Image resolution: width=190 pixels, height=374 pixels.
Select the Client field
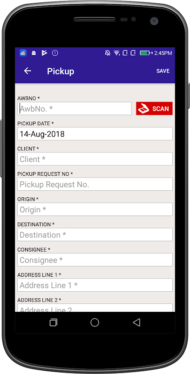click(95, 159)
